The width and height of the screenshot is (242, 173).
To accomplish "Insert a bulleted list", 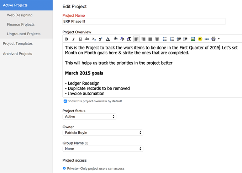I will point(165,39).
